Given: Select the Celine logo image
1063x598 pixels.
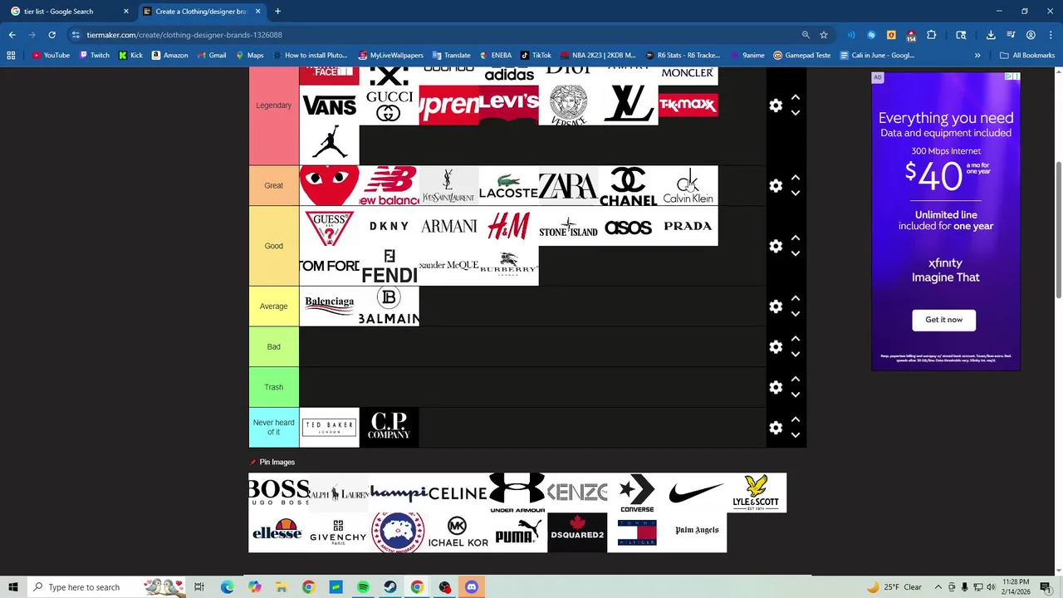Looking at the screenshot, I should pyautogui.click(x=458, y=493).
